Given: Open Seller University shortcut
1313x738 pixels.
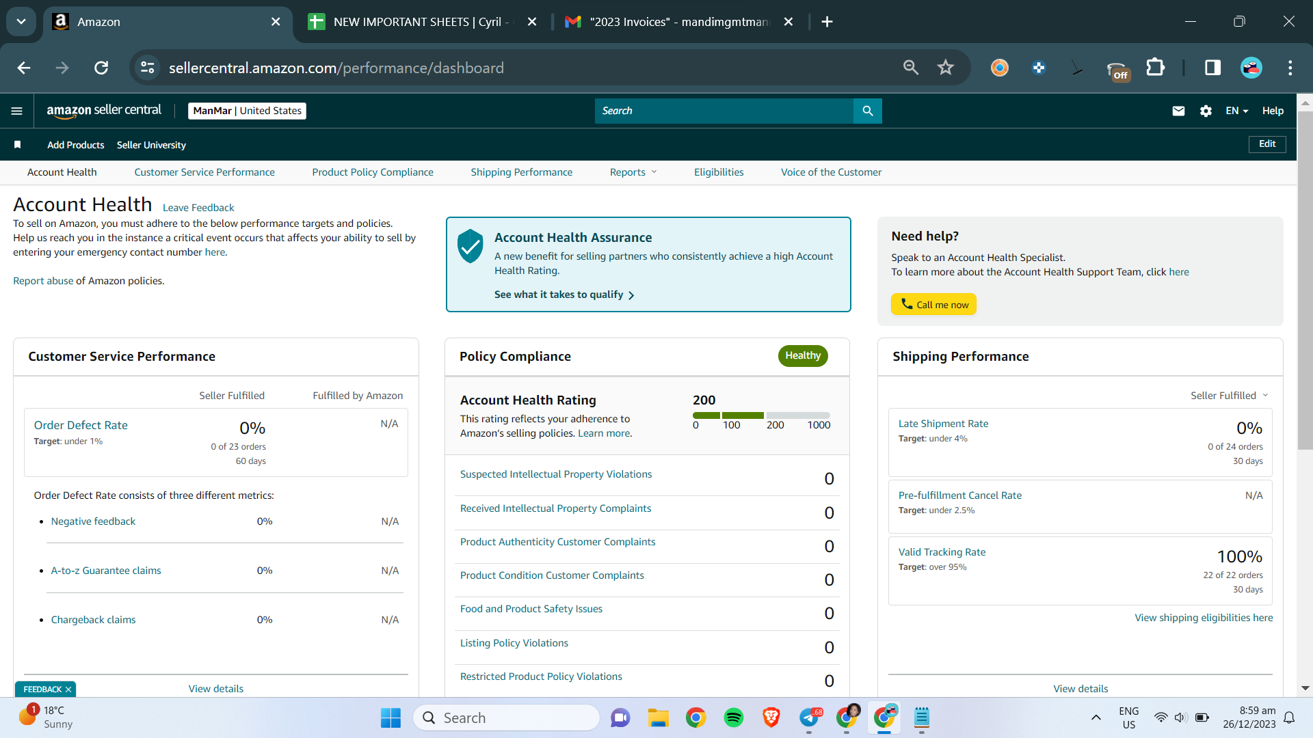Looking at the screenshot, I should (151, 145).
